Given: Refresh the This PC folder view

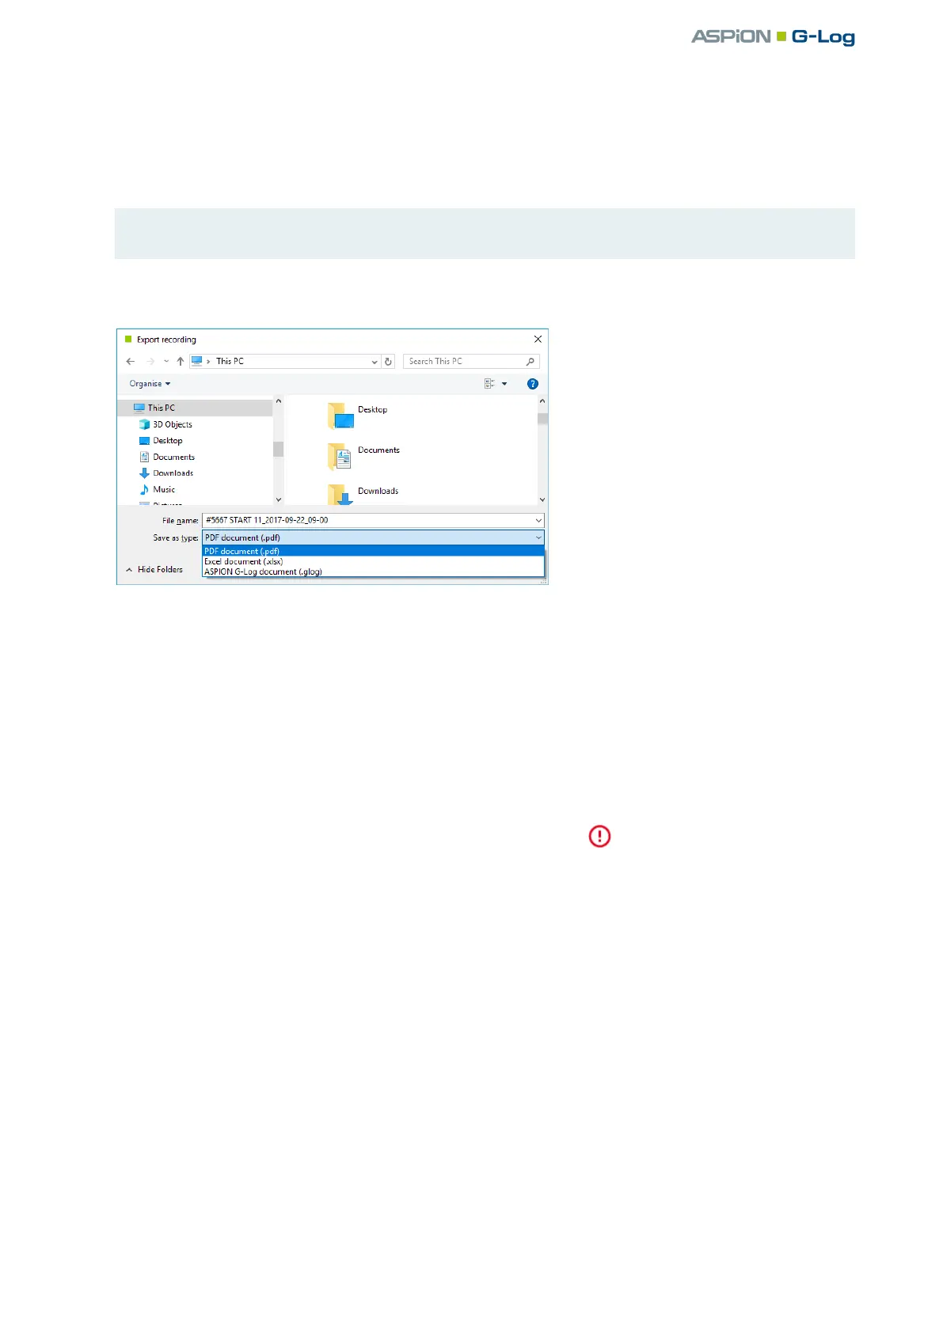Looking at the screenshot, I should pyautogui.click(x=388, y=362).
